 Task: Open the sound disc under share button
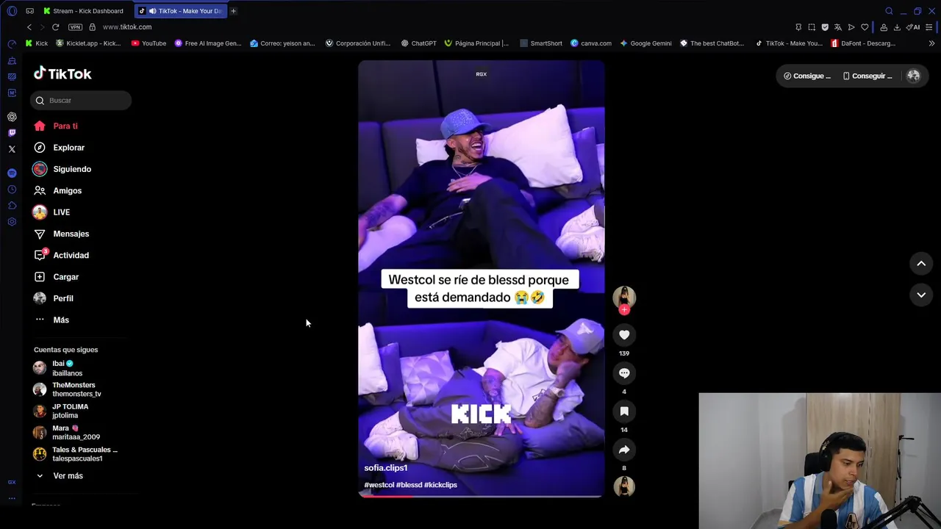(x=624, y=486)
